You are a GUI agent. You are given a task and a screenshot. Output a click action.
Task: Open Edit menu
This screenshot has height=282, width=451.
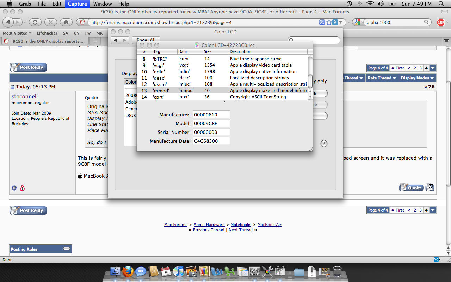57,4
